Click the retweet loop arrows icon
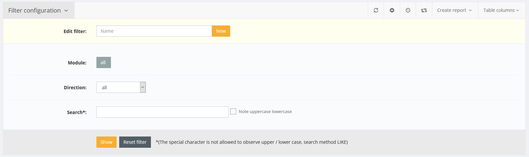This screenshot has height=157, width=529. point(424,10)
